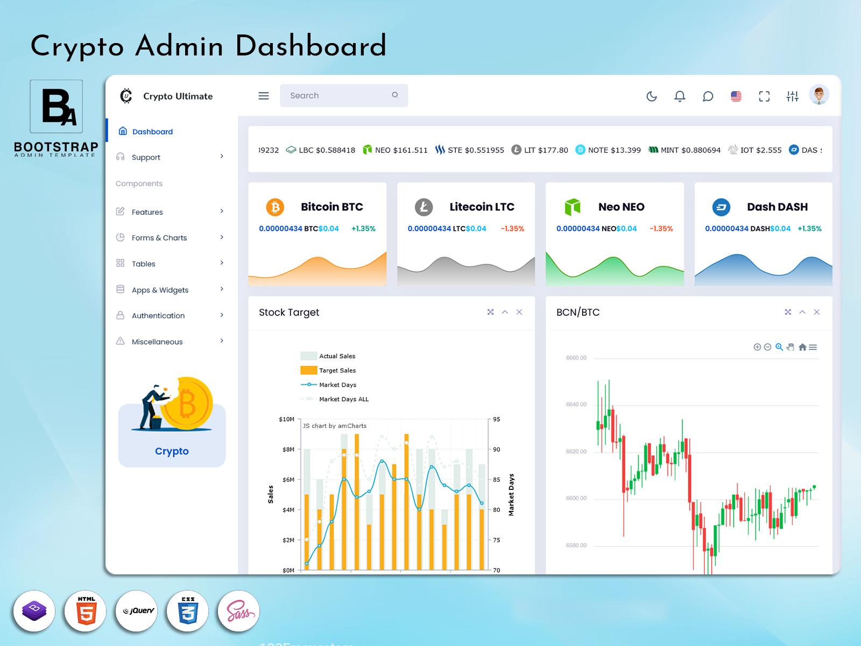
Task: Toggle Market Days legend series
Action: tap(328, 385)
